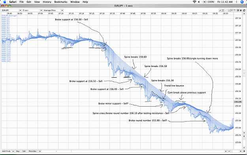Open the Bookmarks menu
The height and width of the screenshot is (155, 247).
[x=61, y=2]
